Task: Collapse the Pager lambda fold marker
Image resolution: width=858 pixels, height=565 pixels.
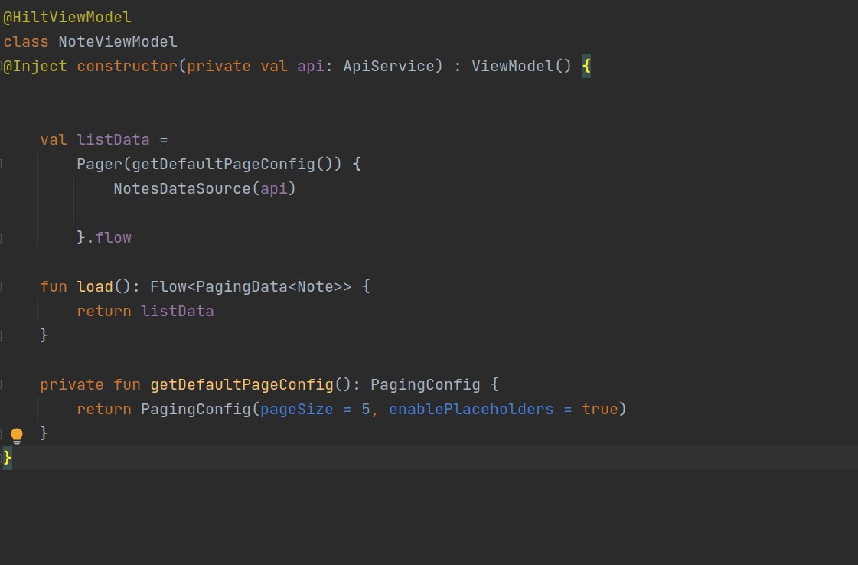Action: [2, 164]
